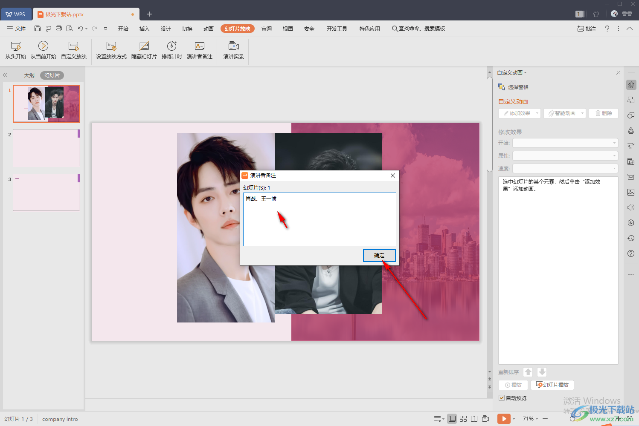The width and height of the screenshot is (639, 426).
Task: Open the 审阅 ribbon tab
Action: tap(267, 29)
